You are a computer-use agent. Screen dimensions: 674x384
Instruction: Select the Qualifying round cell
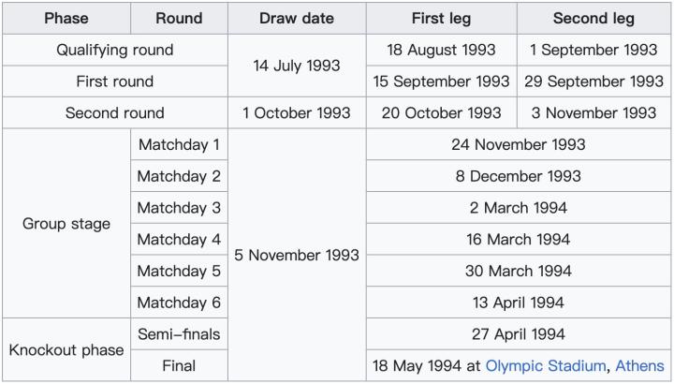[x=115, y=51]
